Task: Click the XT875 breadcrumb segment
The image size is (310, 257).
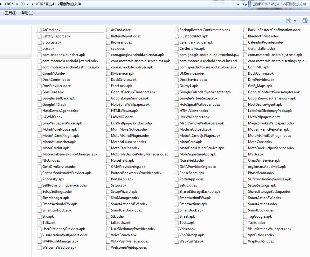Action: point(9,4)
